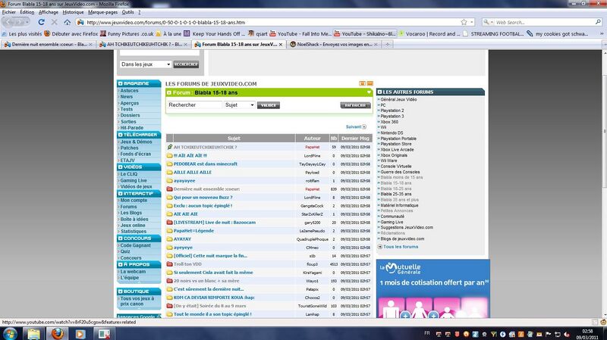The image size is (607, 340).
Task: Open the Historique menu
Action: tap(74, 12)
